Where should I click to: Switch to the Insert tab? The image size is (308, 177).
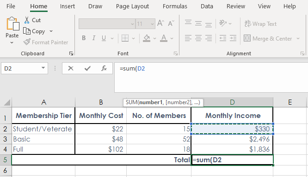point(68,6)
